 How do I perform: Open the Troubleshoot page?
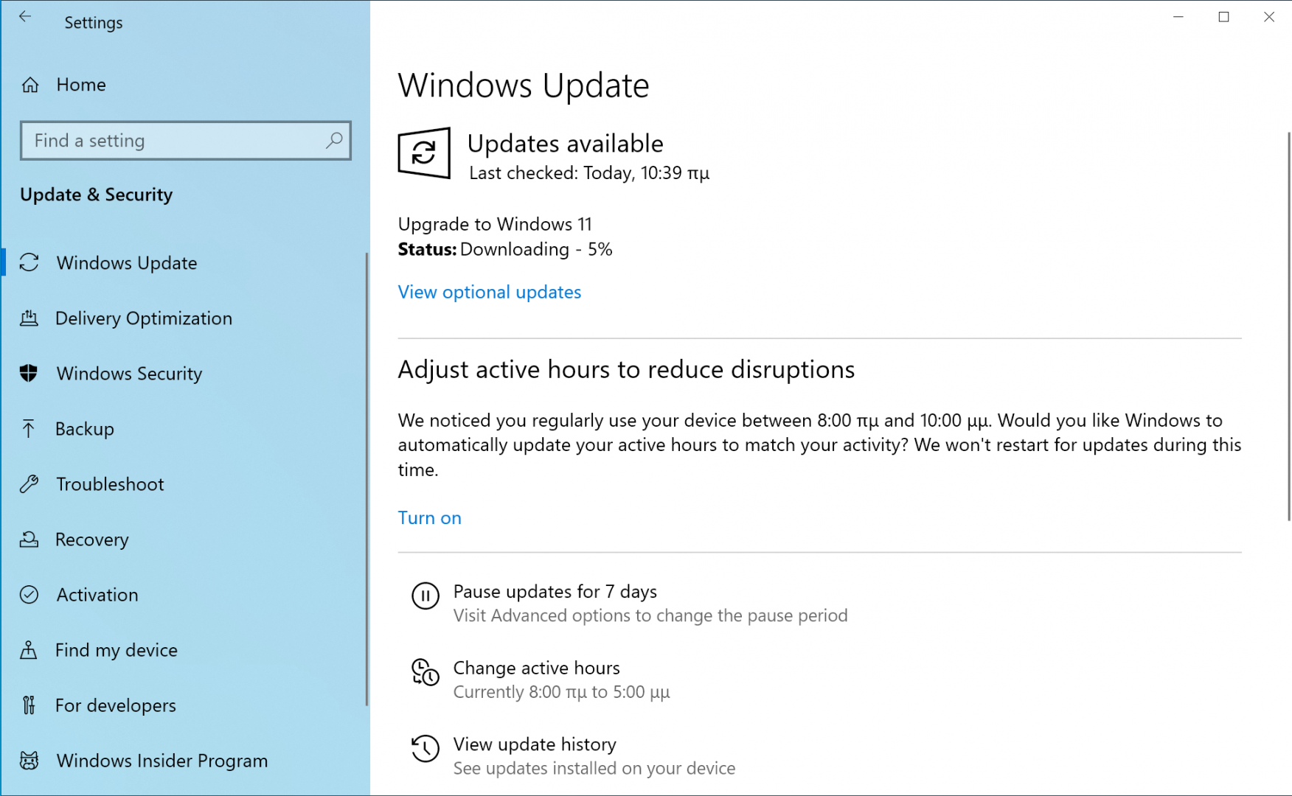pos(110,483)
